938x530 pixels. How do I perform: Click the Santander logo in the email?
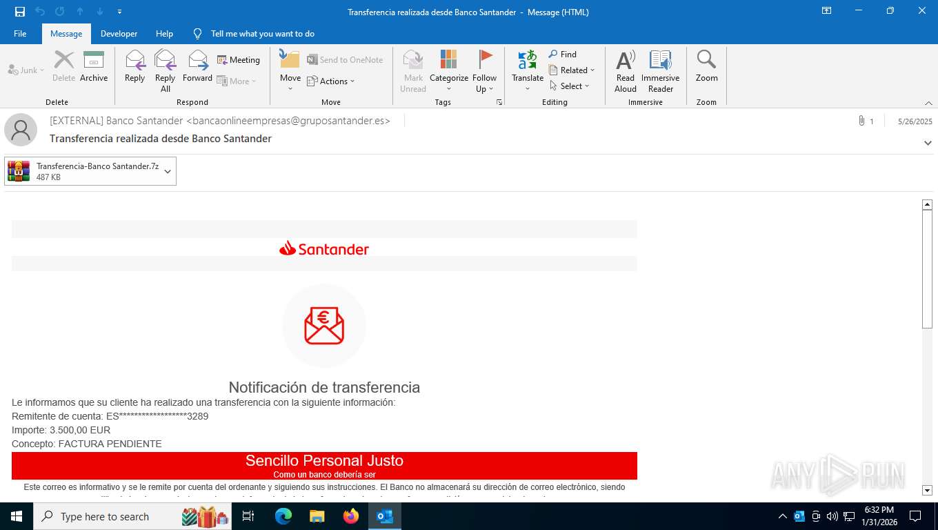(x=324, y=248)
